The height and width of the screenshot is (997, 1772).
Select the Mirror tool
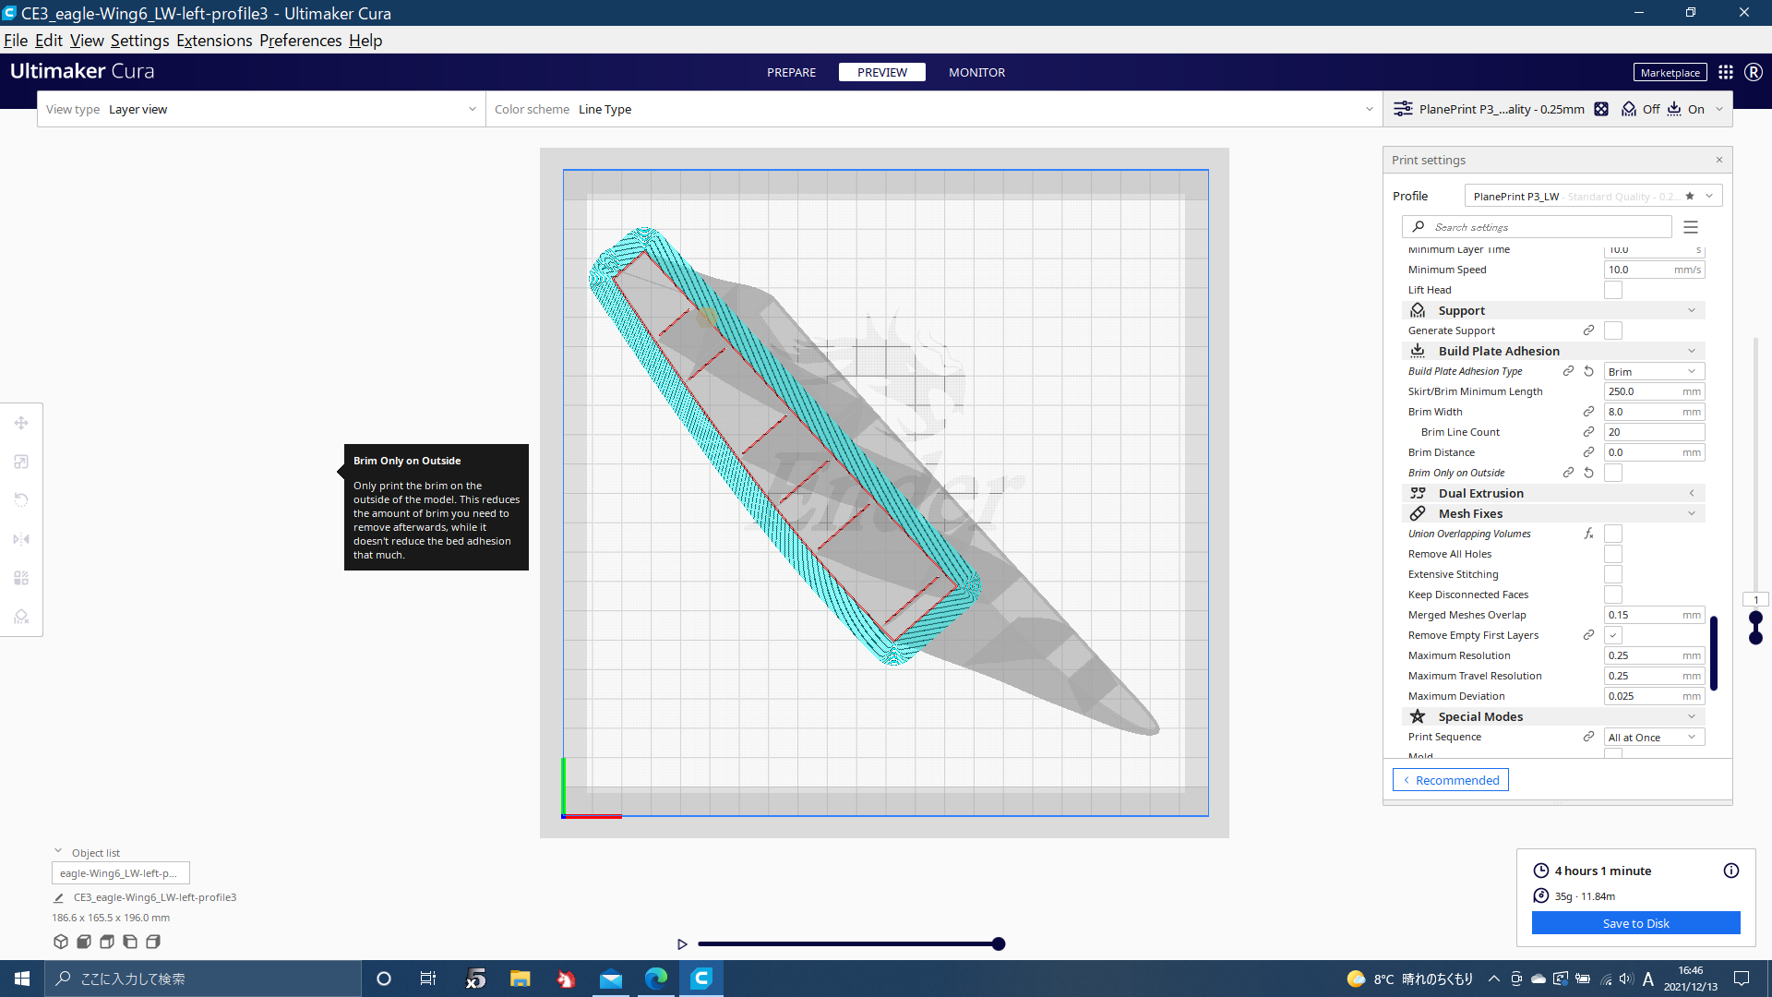point(21,539)
